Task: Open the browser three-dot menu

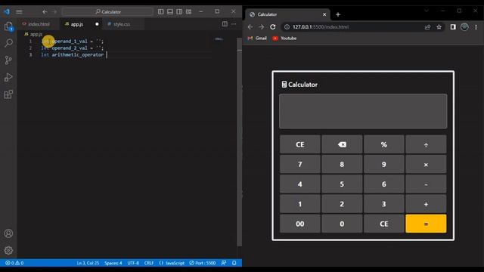Action: coord(476,27)
